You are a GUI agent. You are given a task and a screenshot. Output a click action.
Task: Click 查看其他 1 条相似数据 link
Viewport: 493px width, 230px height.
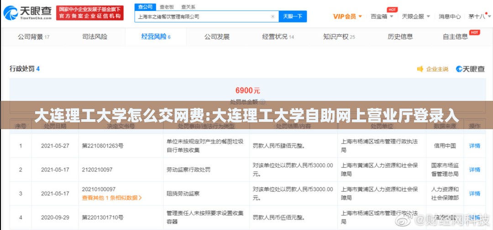coord(112,198)
